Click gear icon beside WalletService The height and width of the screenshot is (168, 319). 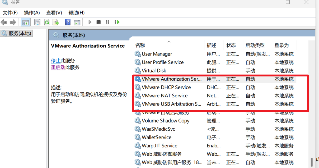[x=138, y=137]
